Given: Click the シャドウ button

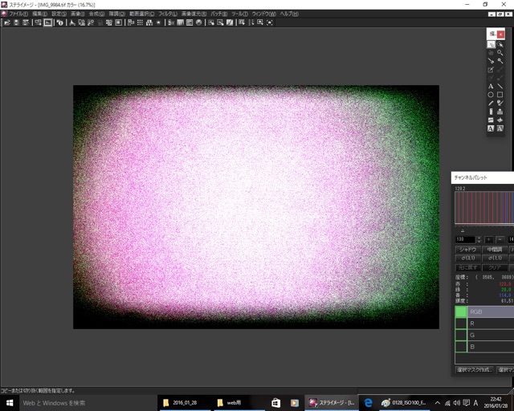Looking at the screenshot, I should (x=467, y=250).
